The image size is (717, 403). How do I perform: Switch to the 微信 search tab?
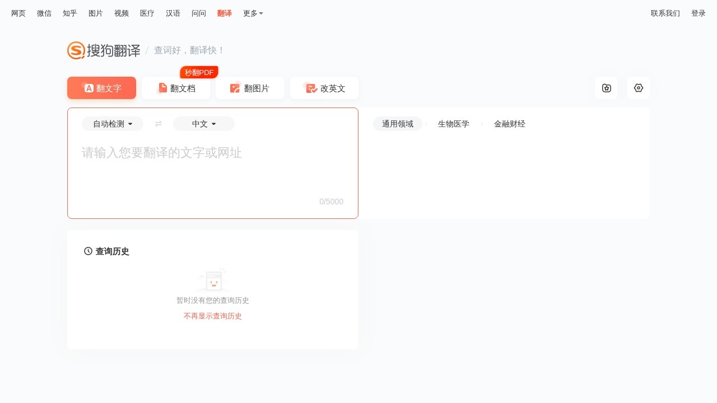[x=44, y=13]
